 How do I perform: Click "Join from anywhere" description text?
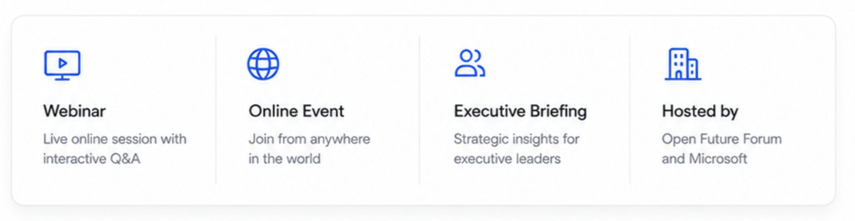click(x=309, y=139)
